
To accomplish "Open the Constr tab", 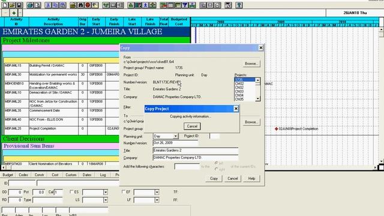I will [39, 175].
